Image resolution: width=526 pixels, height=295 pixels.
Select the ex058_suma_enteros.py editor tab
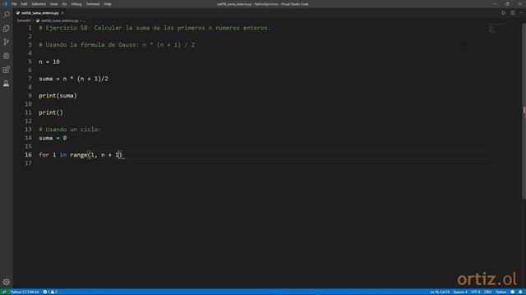pyautogui.click(x=40, y=13)
